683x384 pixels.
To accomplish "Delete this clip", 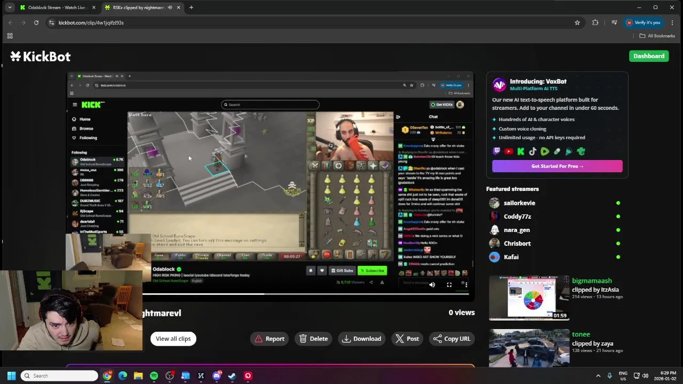I will pos(314,339).
